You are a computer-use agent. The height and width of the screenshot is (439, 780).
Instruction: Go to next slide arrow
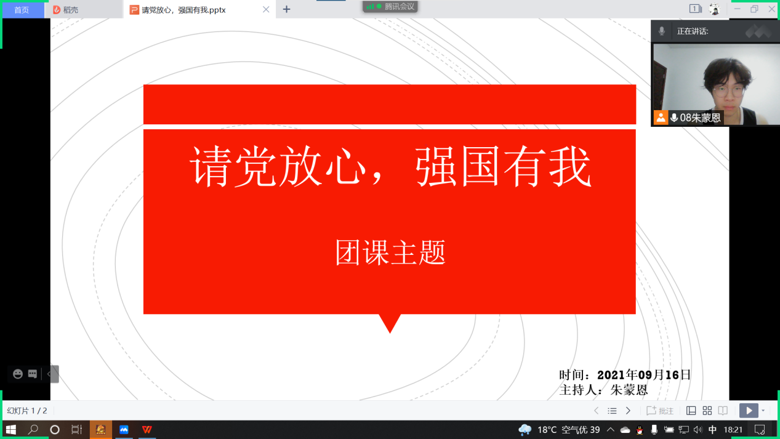pos(628,411)
